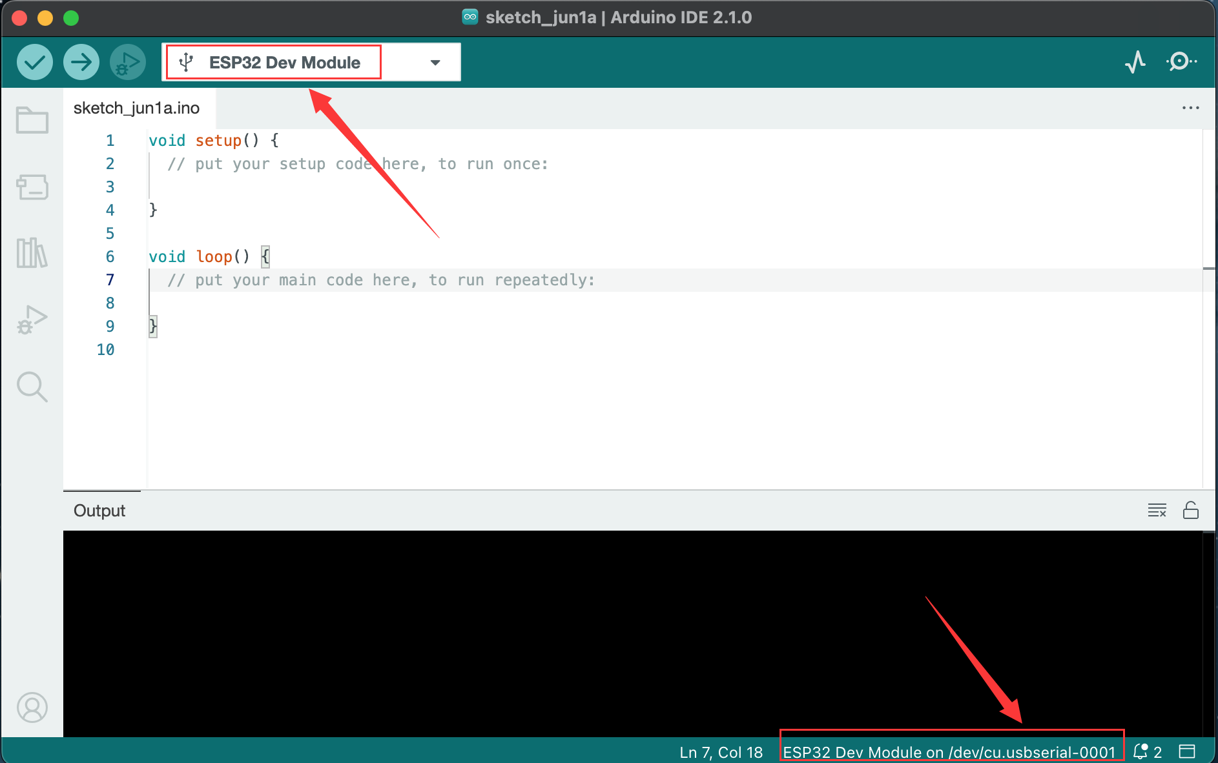Click the void setup() code line
Image resolution: width=1218 pixels, height=763 pixels.
coord(214,141)
